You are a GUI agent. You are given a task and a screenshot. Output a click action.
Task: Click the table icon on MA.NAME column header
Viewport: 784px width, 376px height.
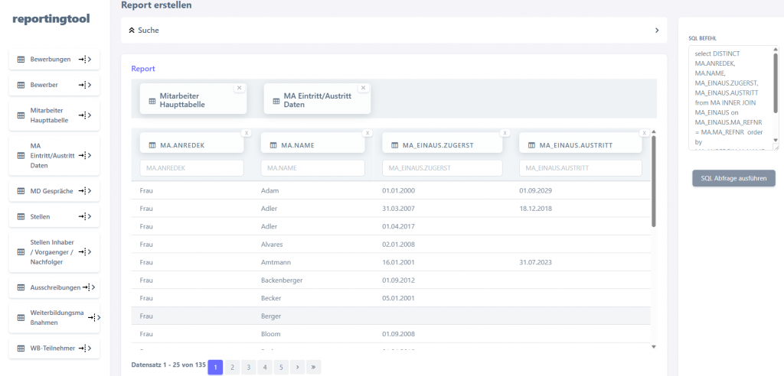(x=272, y=144)
